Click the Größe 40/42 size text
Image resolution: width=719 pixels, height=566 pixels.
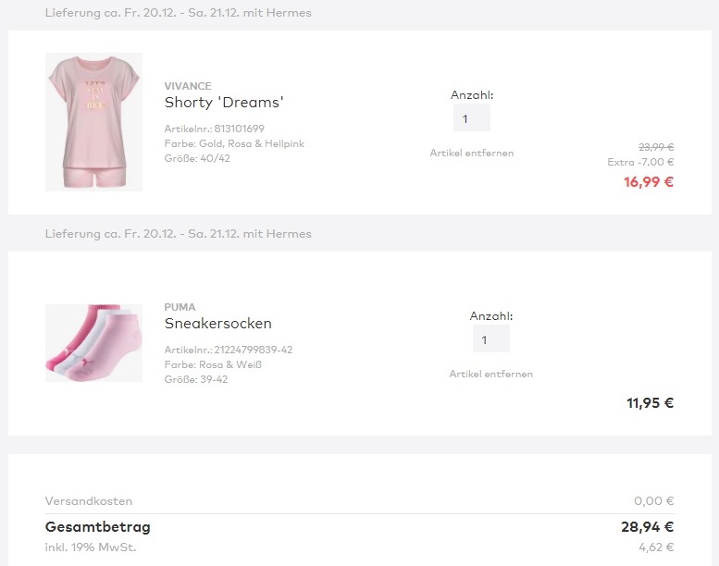point(197,158)
